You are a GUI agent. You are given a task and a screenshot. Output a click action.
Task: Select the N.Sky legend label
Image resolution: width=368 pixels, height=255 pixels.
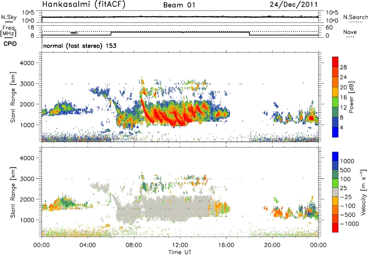pyautogui.click(x=9, y=17)
